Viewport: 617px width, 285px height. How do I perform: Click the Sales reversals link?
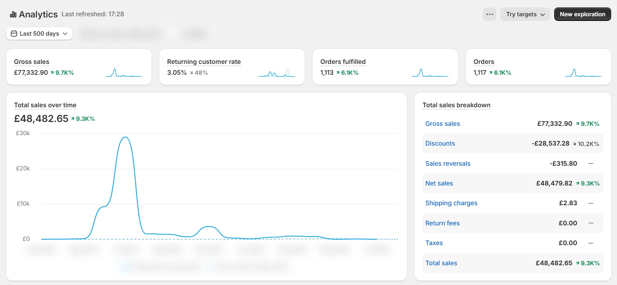pos(448,163)
